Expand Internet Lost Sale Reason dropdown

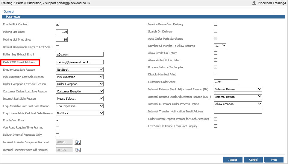[x=80, y=98]
